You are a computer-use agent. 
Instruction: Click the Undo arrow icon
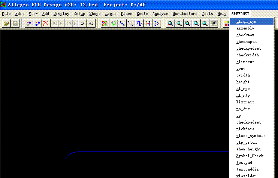(55, 24)
